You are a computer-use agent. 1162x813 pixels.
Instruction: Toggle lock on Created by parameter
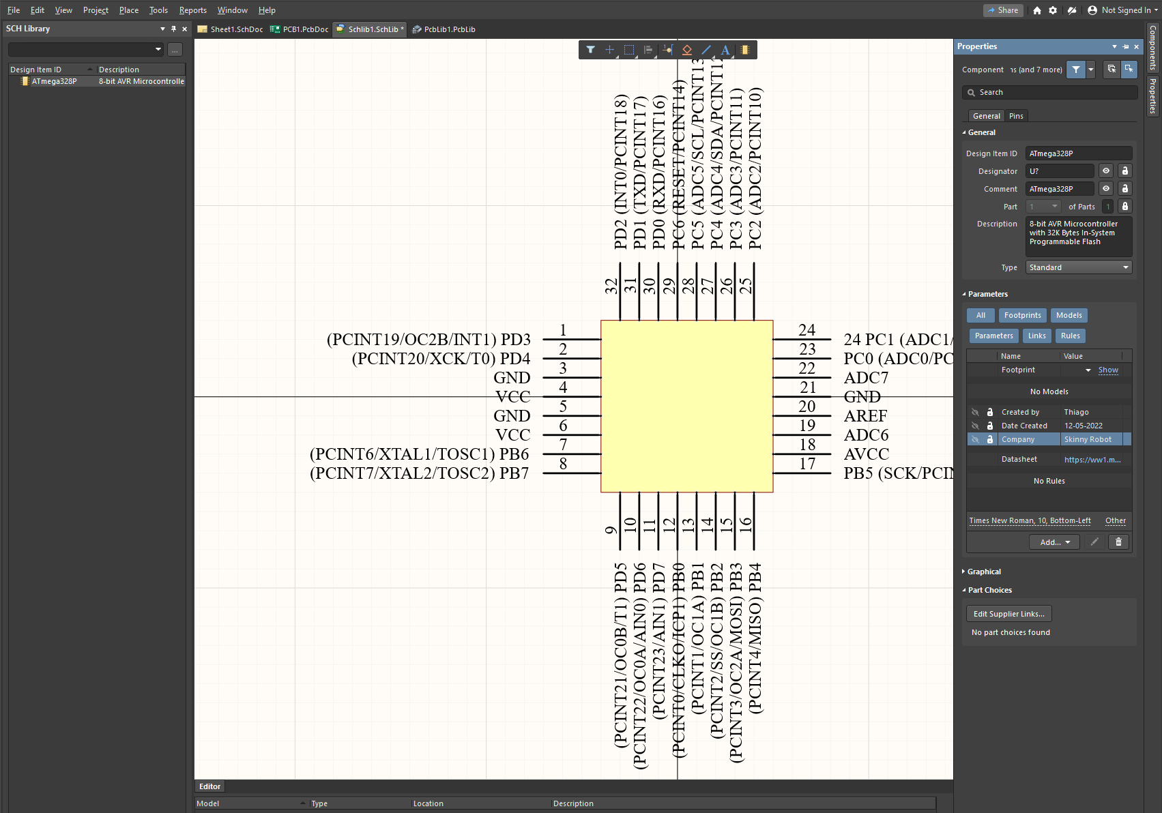coord(990,413)
